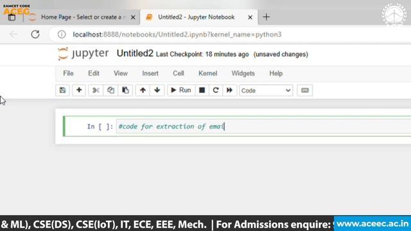Open the Edit menu

pyautogui.click(x=94, y=73)
